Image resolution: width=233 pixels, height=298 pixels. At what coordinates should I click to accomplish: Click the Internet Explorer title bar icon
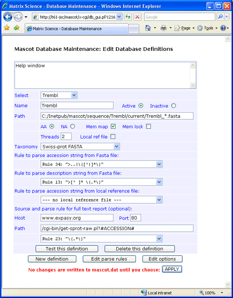(5, 6)
